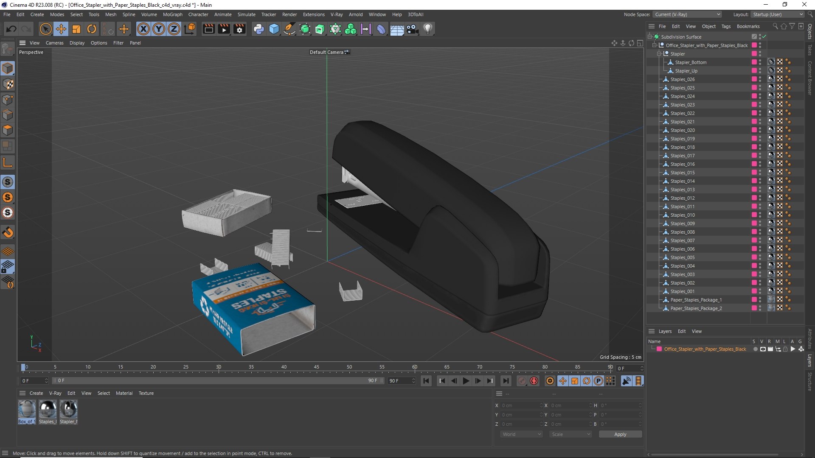
Task: Open Node Space dropdown Current (V-Ray)
Action: tap(687, 14)
